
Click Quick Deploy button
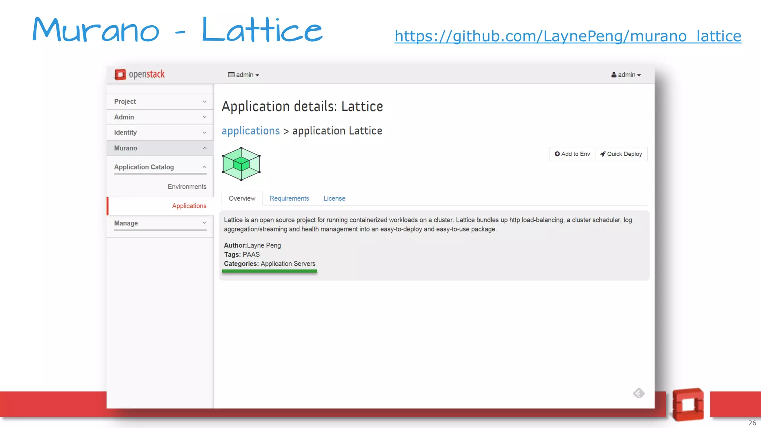(621, 154)
